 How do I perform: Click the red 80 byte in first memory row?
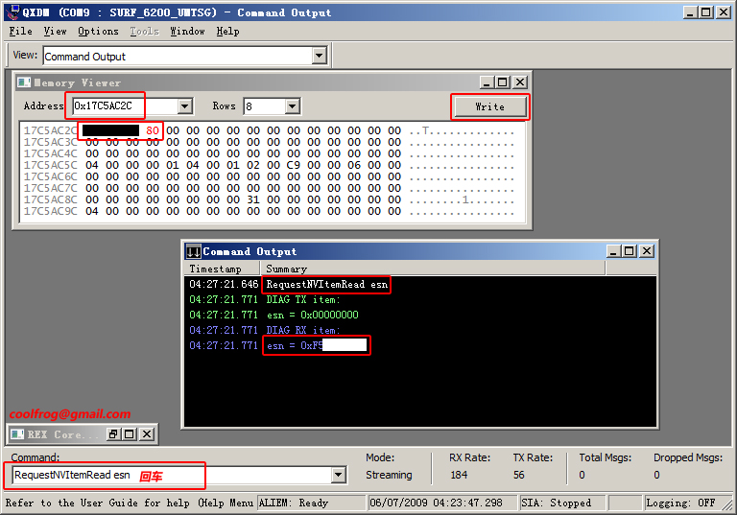click(x=153, y=130)
